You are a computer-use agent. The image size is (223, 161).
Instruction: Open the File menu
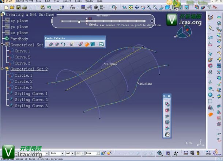(x=38, y=1)
